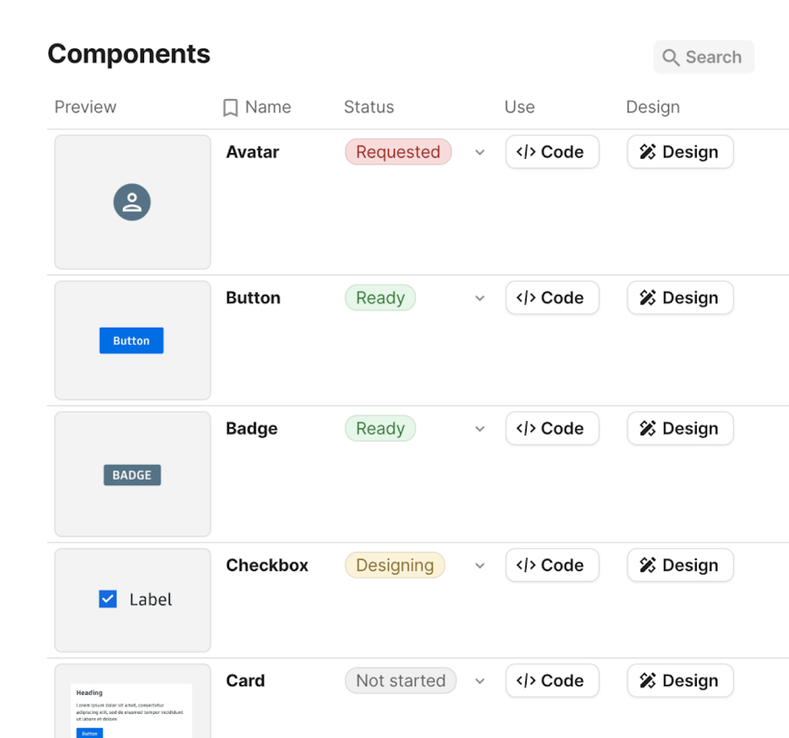Image resolution: width=789 pixels, height=738 pixels.
Task: Click the design wand icon in Card row
Action: tap(648, 681)
